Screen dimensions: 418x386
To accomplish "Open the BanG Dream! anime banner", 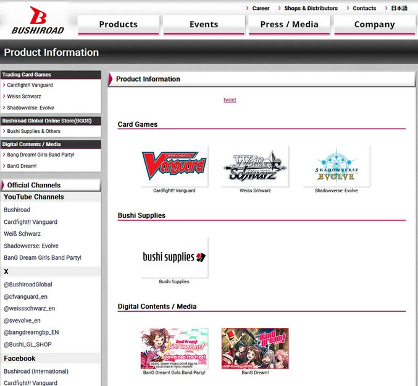I will (255, 348).
